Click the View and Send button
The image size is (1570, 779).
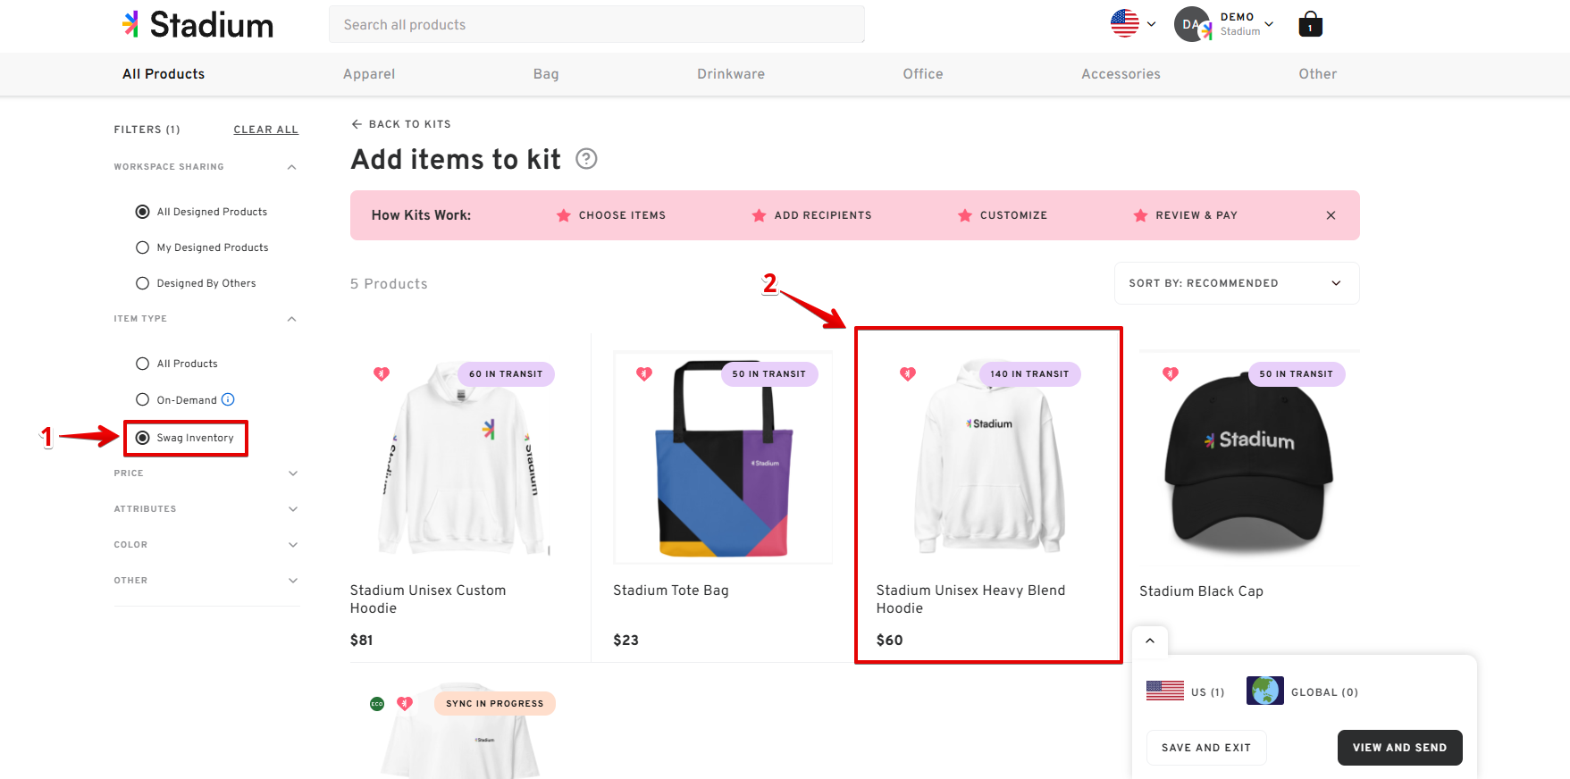pyautogui.click(x=1399, y=748)
